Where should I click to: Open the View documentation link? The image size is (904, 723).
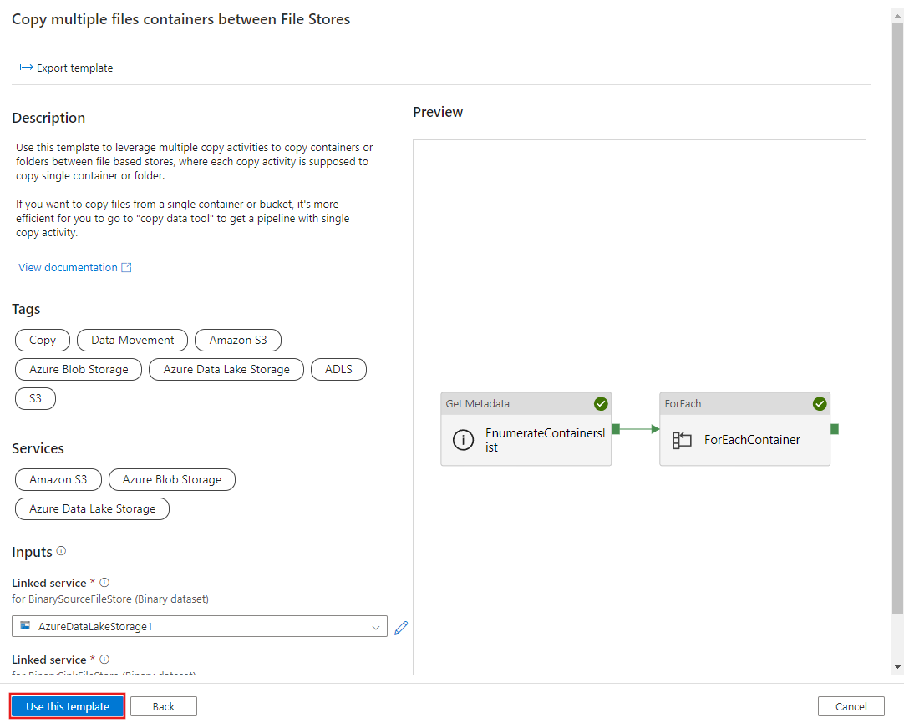69,268
